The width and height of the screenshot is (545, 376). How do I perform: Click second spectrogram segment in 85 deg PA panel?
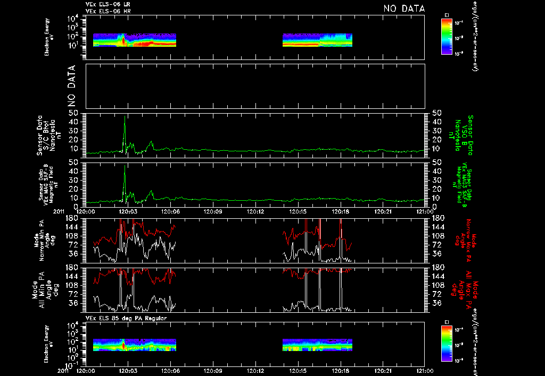[317, 345]
